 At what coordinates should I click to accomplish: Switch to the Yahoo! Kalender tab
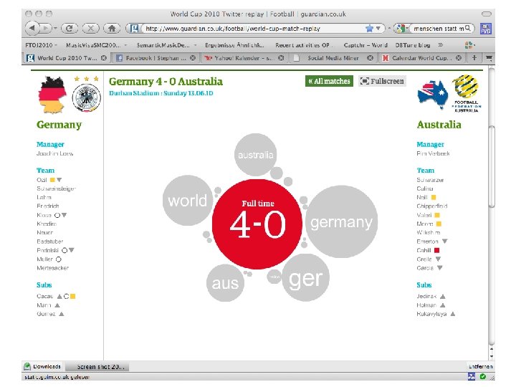tap(244, 58)
